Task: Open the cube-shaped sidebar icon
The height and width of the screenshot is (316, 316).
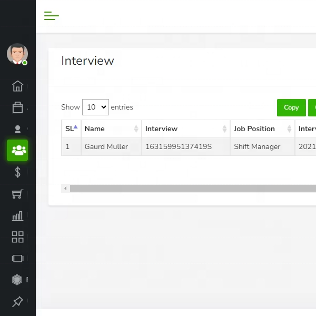Action: point(18,280)
